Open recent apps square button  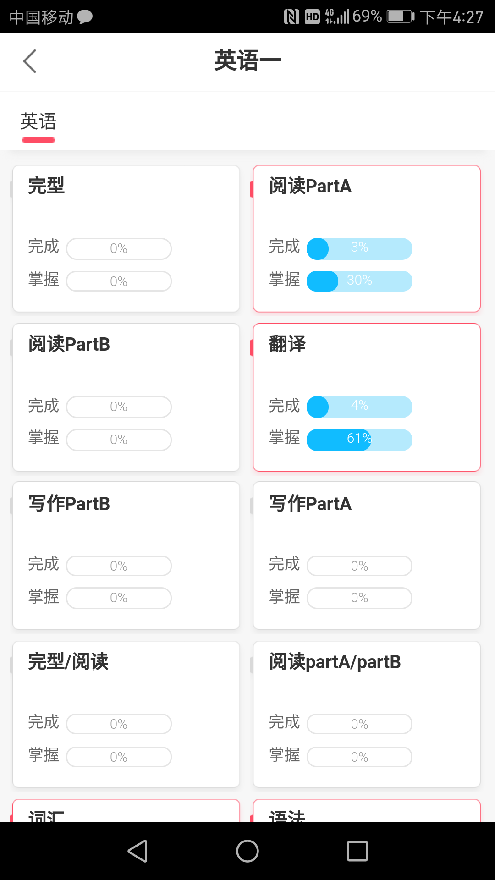(357, 851)
